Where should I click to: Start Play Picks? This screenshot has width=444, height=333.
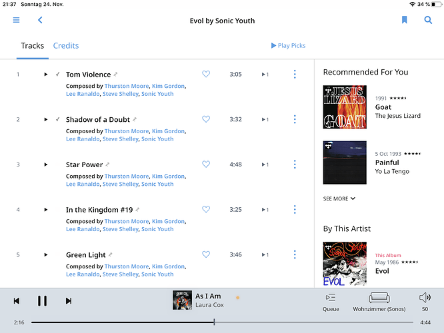click(x=288, y=45)
